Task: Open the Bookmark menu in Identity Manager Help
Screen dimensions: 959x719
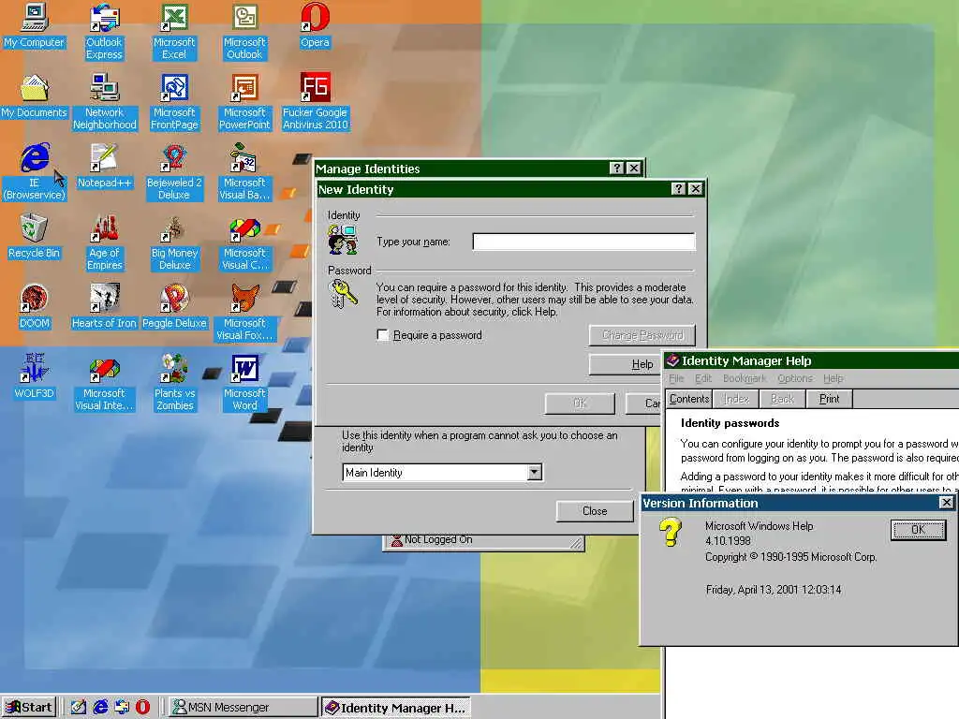Action: pyautogui.click(x=745, y=378)
